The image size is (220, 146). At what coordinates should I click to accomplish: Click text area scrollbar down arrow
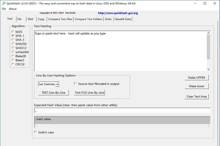click(208, 69)
